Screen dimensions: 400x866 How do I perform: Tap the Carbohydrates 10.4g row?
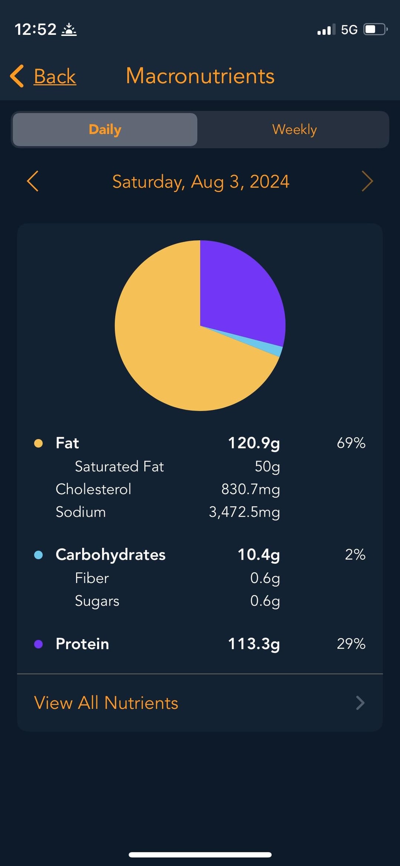coord(200,555)
